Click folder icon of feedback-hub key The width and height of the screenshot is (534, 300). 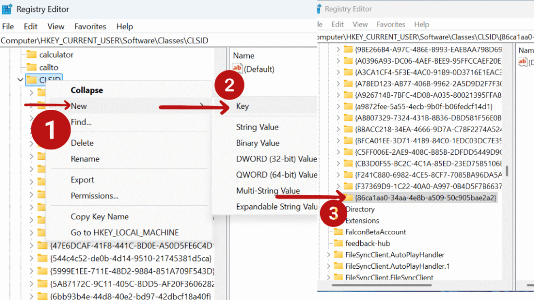[338, 243]
